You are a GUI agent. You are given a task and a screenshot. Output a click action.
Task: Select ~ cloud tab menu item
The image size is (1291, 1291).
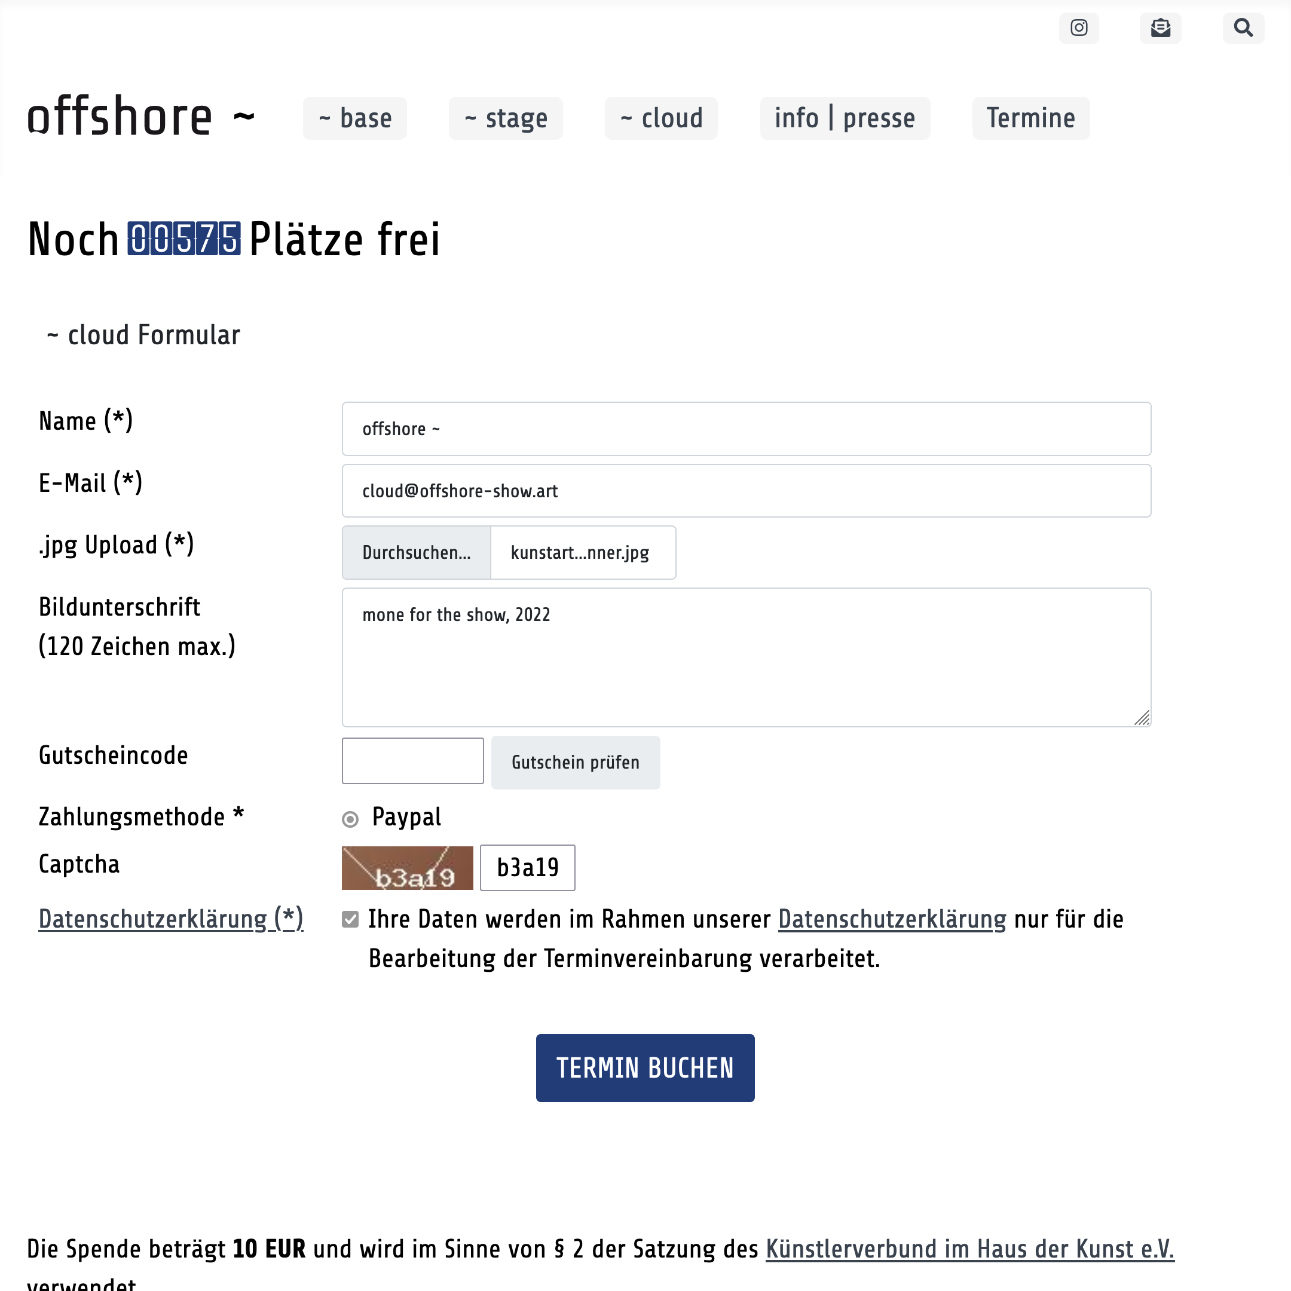[660, 117]
